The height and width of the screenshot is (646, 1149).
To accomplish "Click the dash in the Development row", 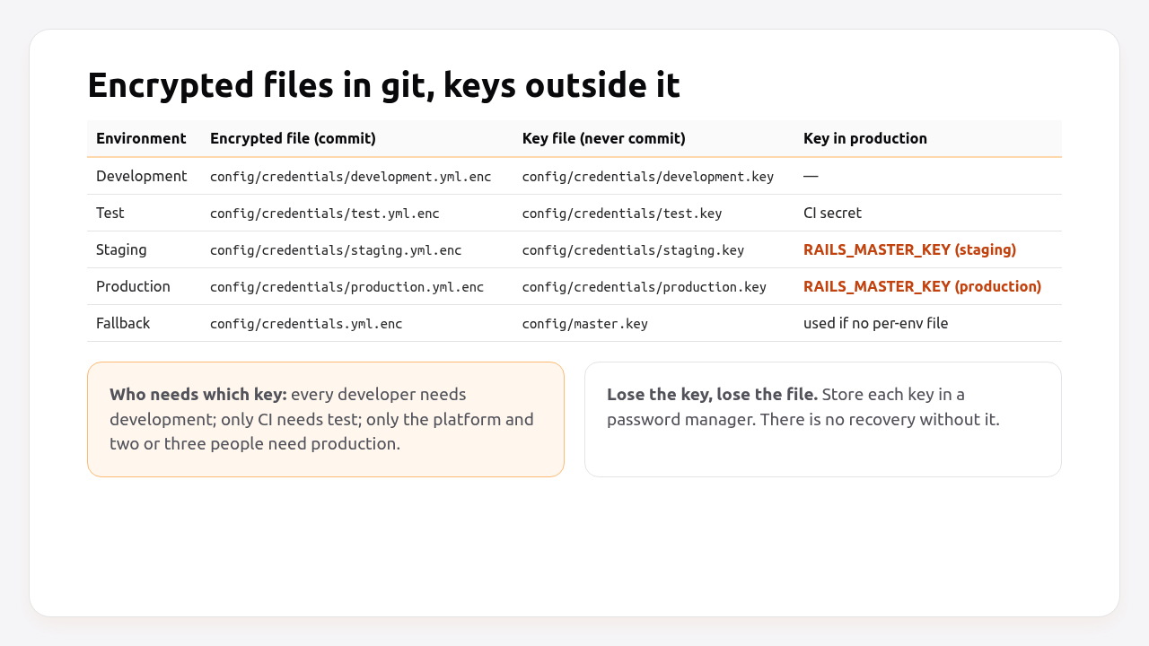I will pos(811,176).
